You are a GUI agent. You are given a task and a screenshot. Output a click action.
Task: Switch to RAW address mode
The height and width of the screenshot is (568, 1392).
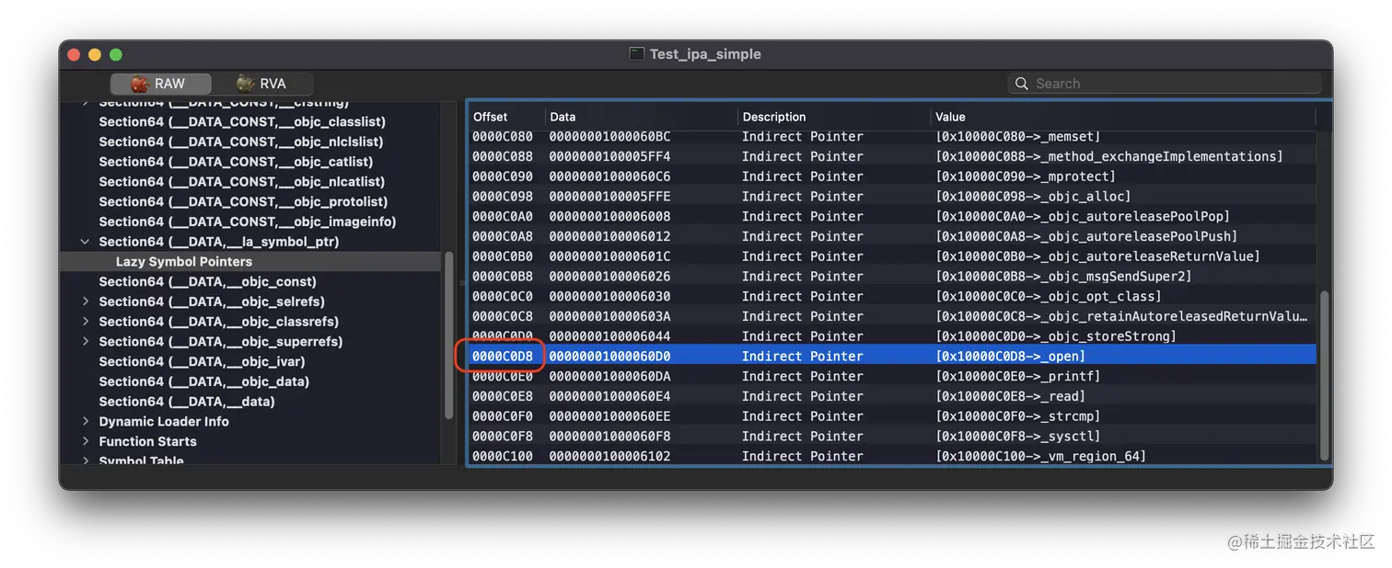(x=161, y=83)
